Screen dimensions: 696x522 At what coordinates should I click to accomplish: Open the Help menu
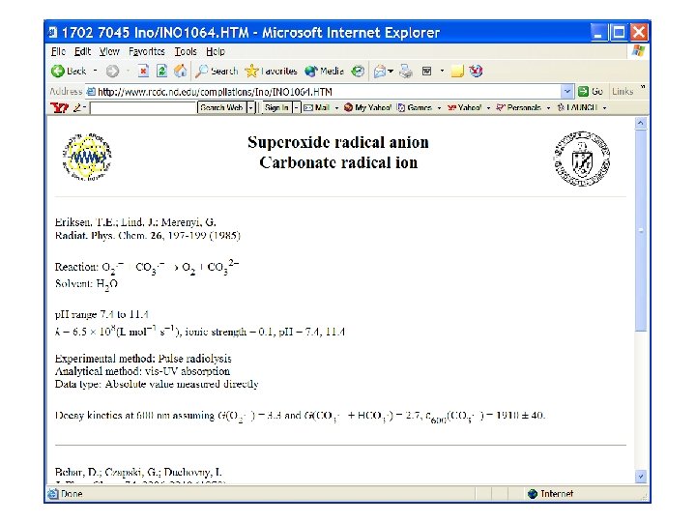[216, 51]
